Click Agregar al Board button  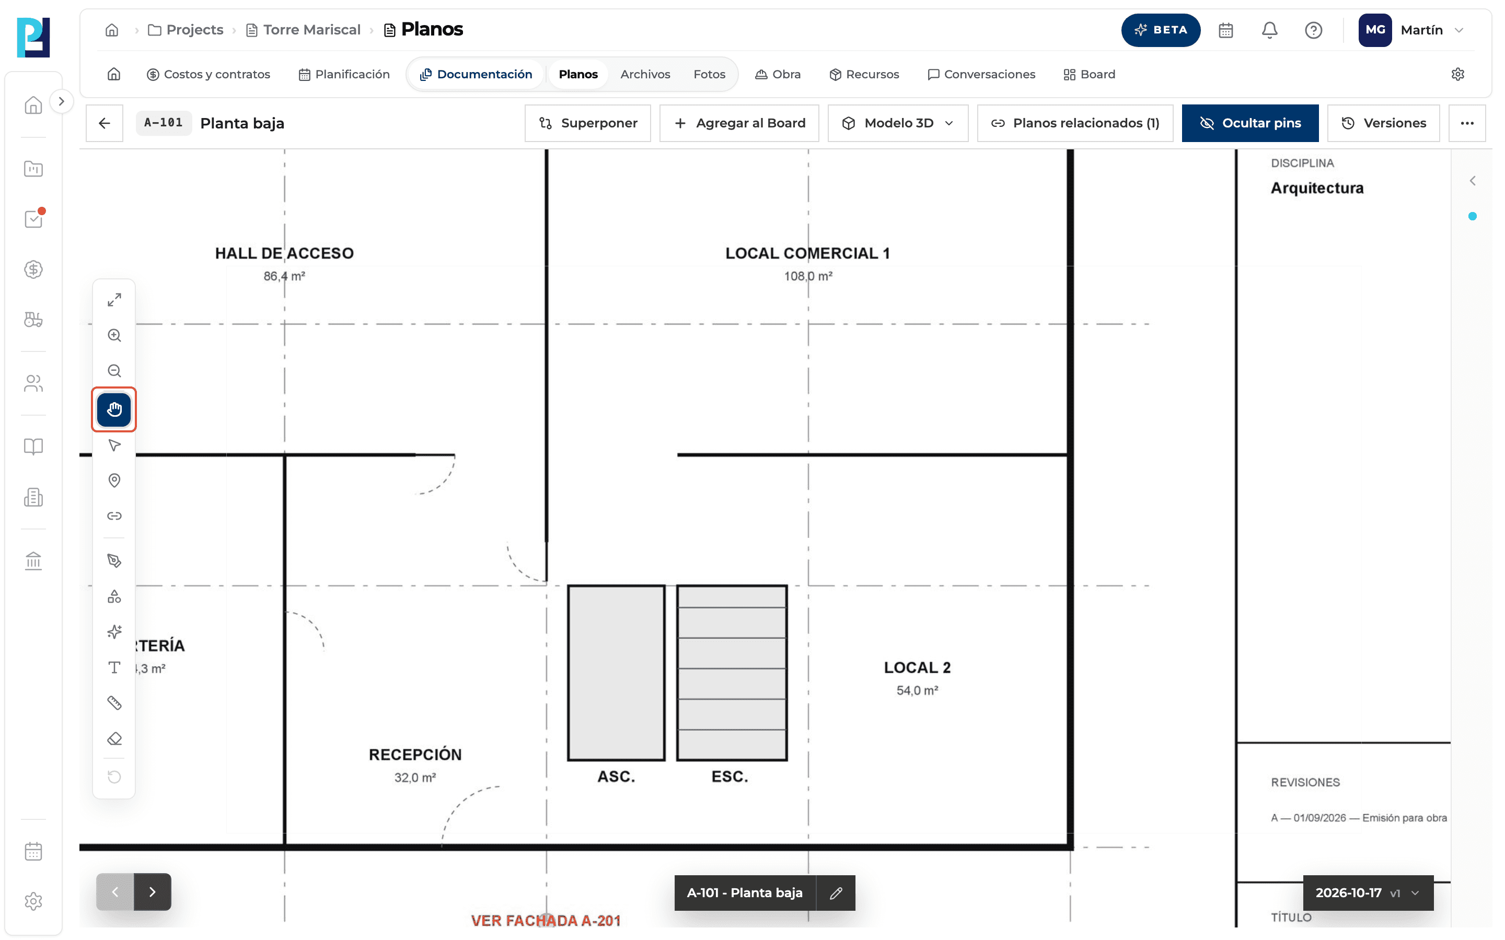coord(739,123)
